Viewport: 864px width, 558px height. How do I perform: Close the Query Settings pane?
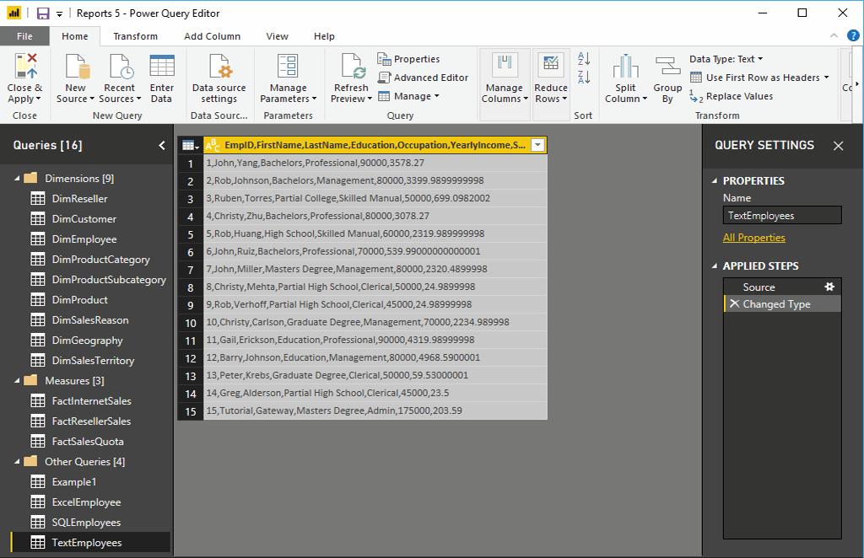click(838, 146)
